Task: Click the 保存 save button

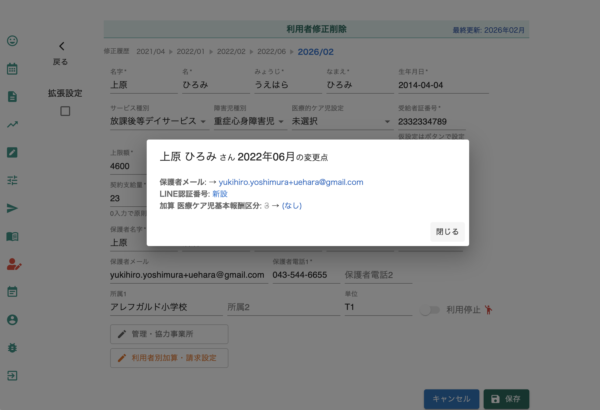Action: [x=506, y=399]
